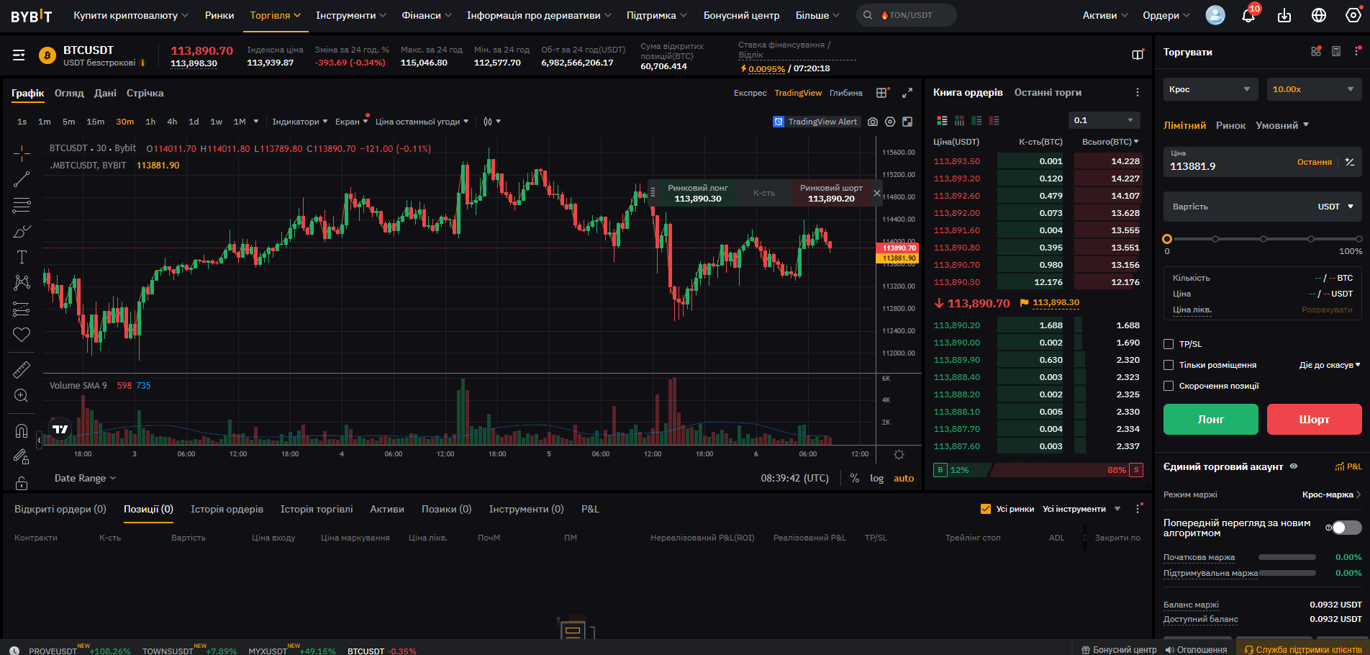Open the 0.1 order book grouping dropdown

tap(1104, 120)
